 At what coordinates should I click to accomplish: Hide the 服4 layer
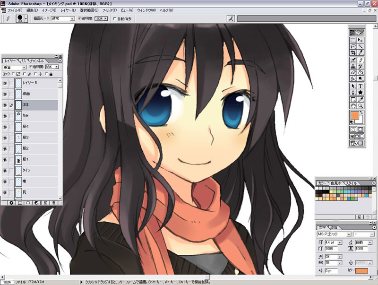click(x=5, y=127)
